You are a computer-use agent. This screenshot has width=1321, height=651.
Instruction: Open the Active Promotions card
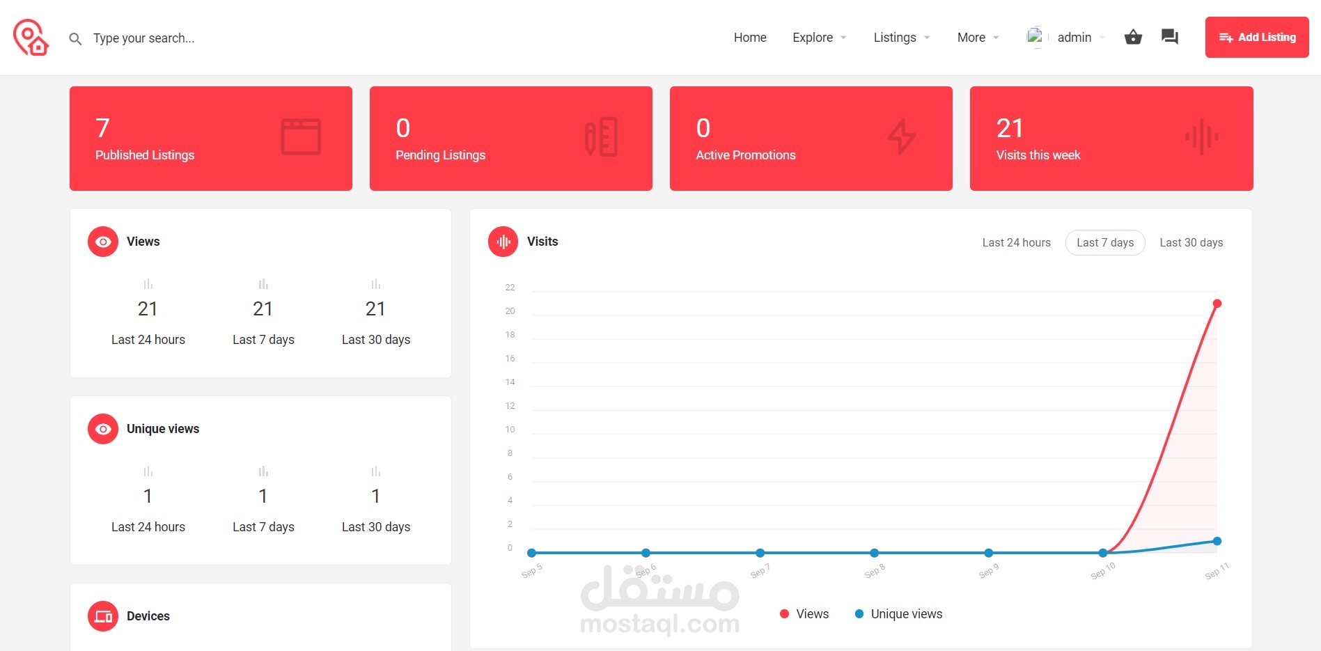coord(811,139)
